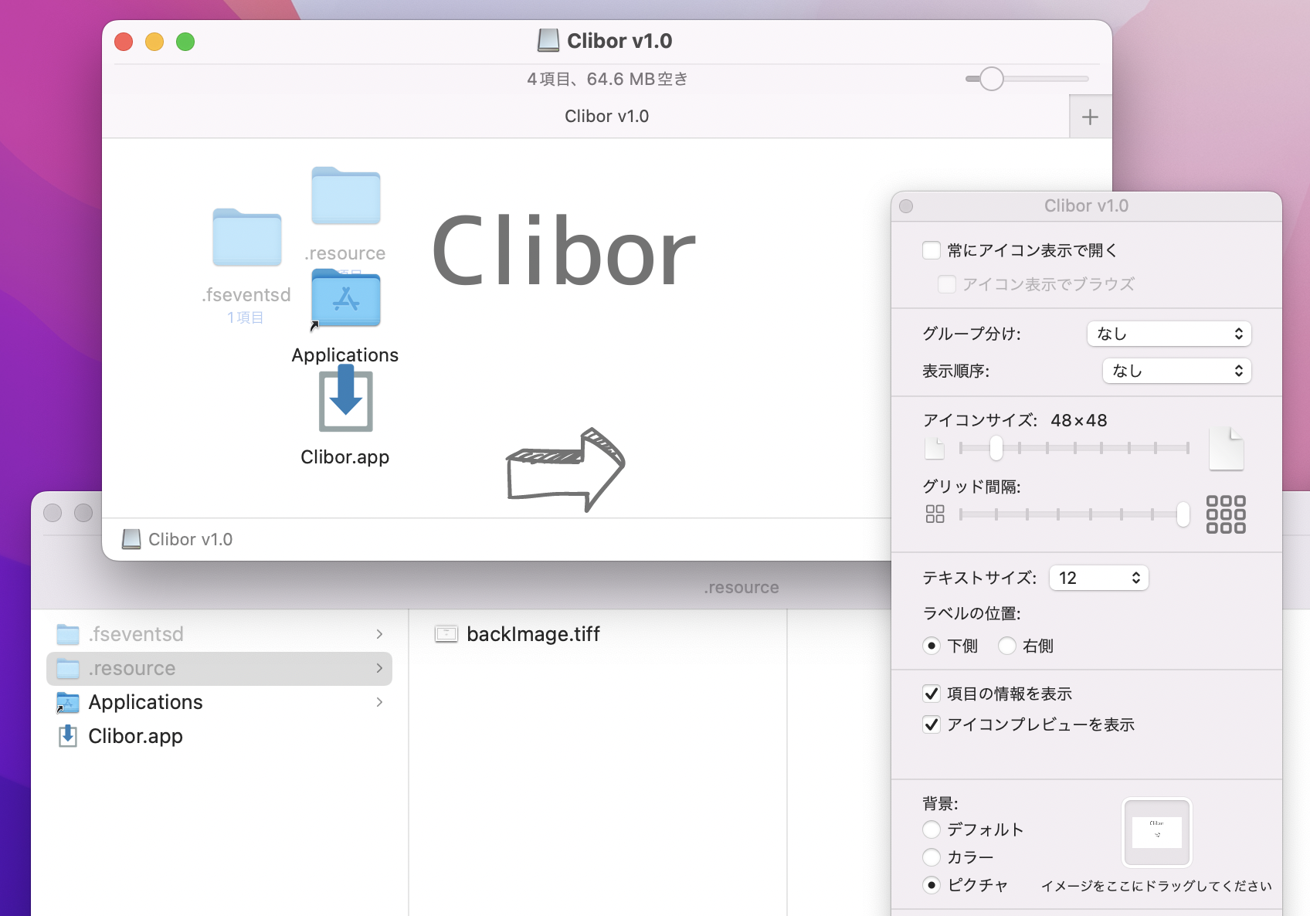Select the .fseventsd folder icon in Clibor window

[x=247, y=238]
